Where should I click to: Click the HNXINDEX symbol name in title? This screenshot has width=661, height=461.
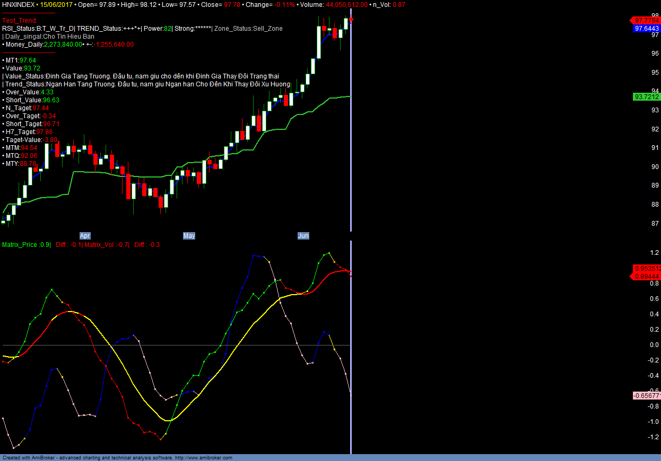coord(18,4)
